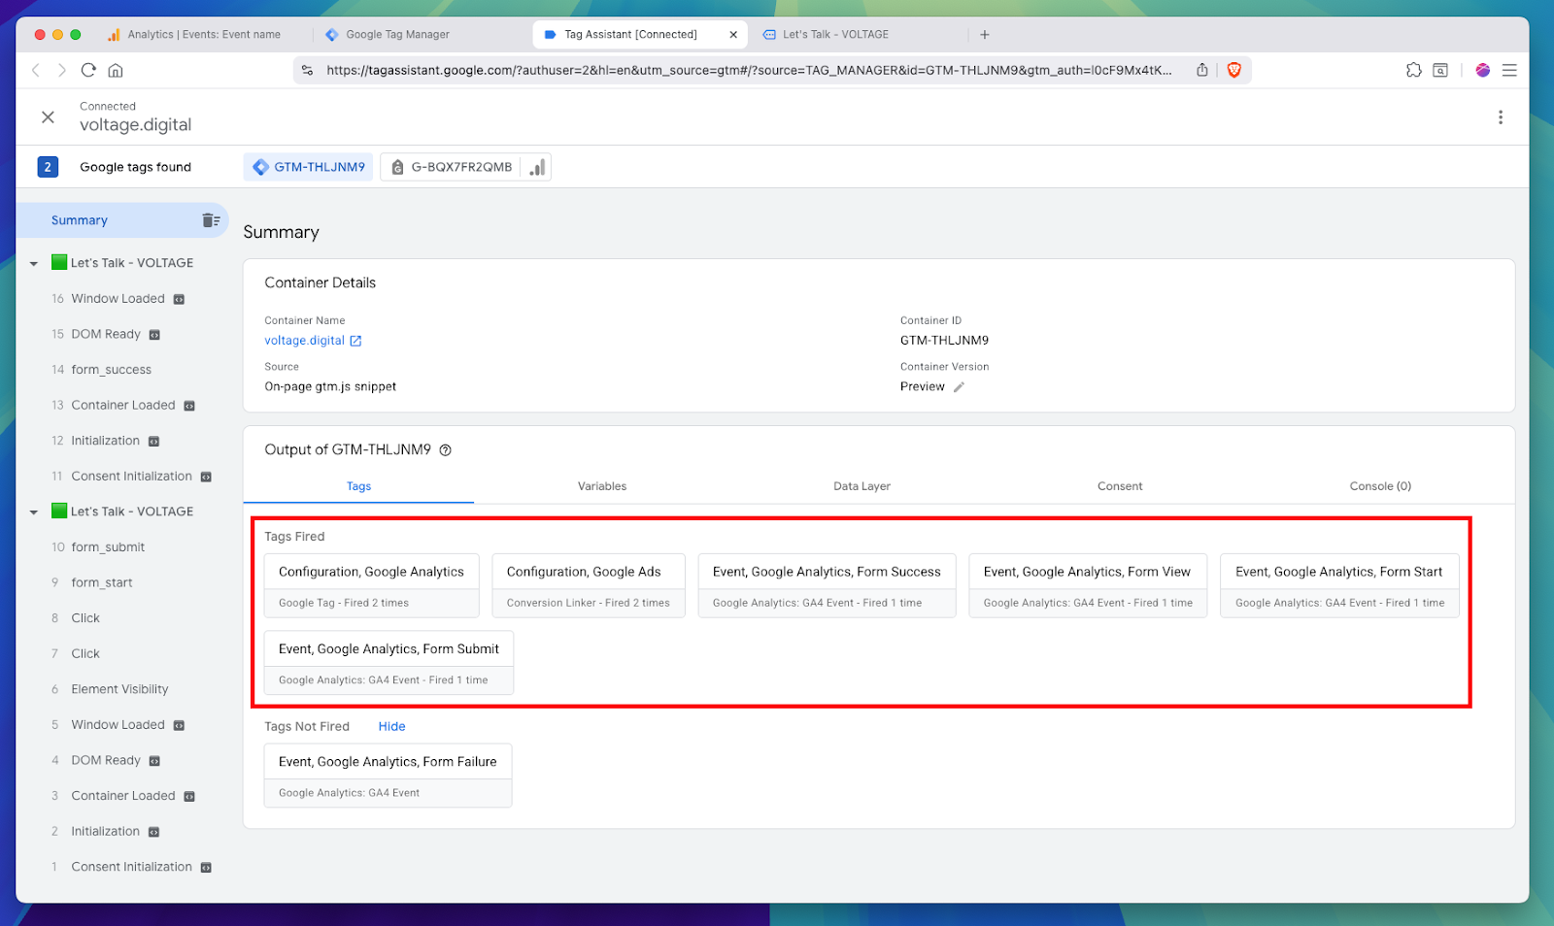1554x926 pixels.
Task: Select the G-BQX7FR2QMB tag chip
Action: point(451,167)
